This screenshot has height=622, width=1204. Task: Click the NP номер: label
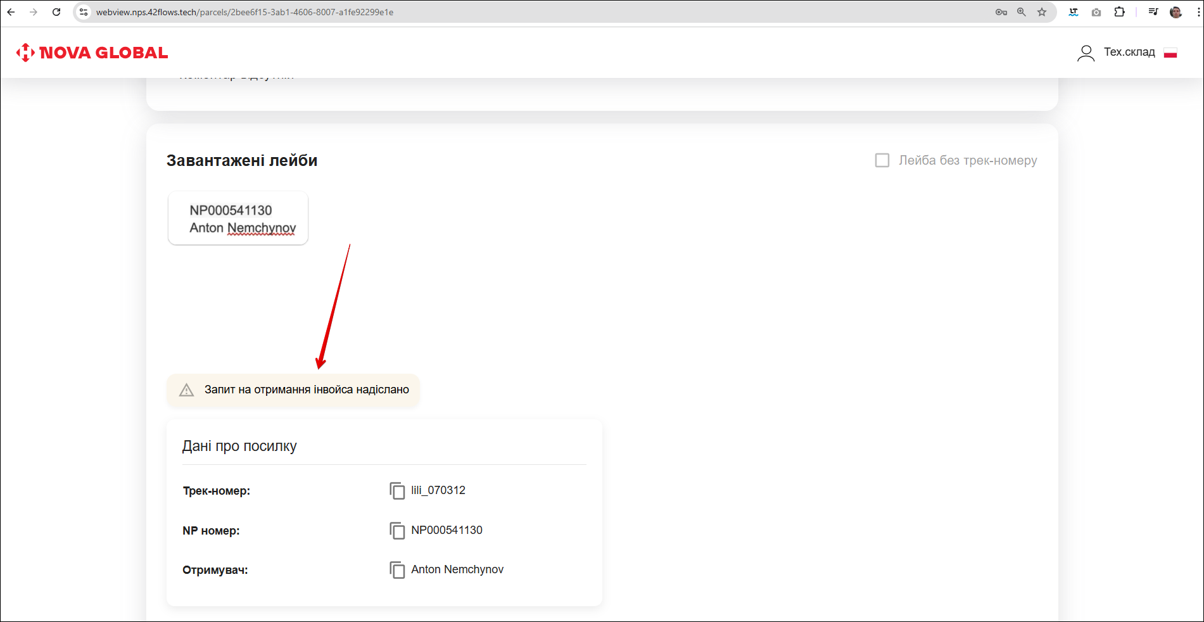[211, 531]
